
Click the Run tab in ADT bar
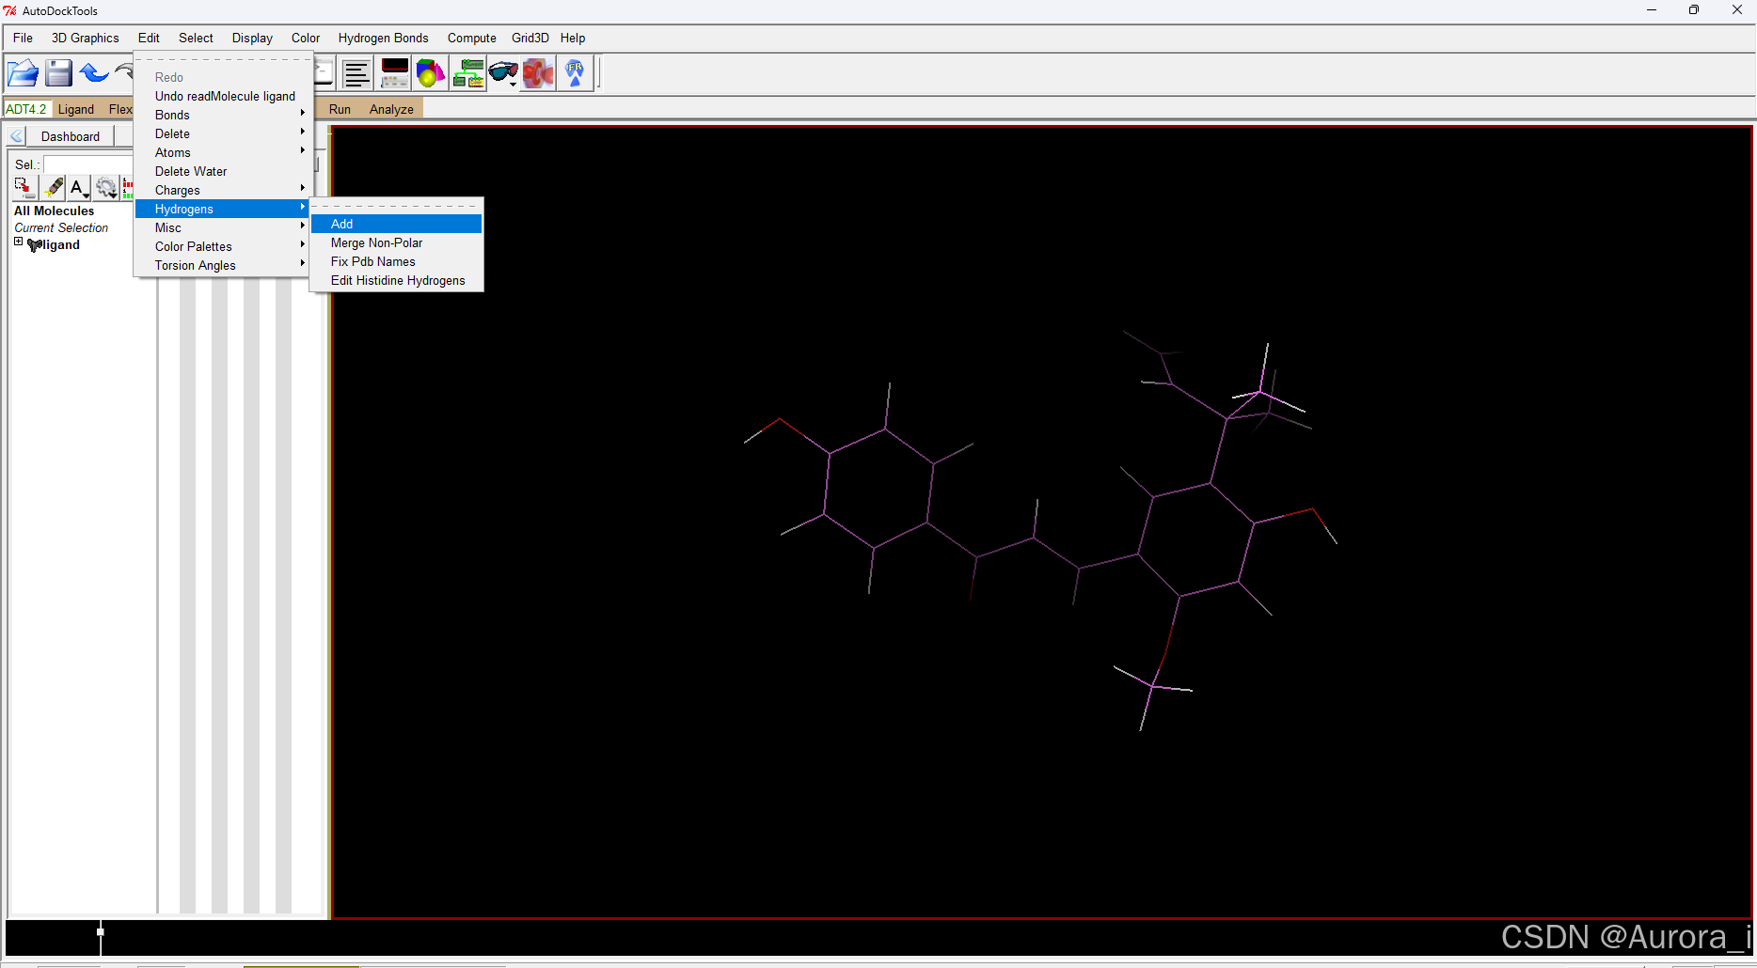(340, 109)
